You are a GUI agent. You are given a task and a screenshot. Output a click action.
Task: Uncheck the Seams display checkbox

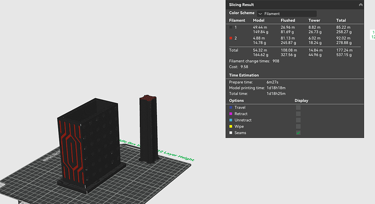pyautogui.click(x=298, y=133)
